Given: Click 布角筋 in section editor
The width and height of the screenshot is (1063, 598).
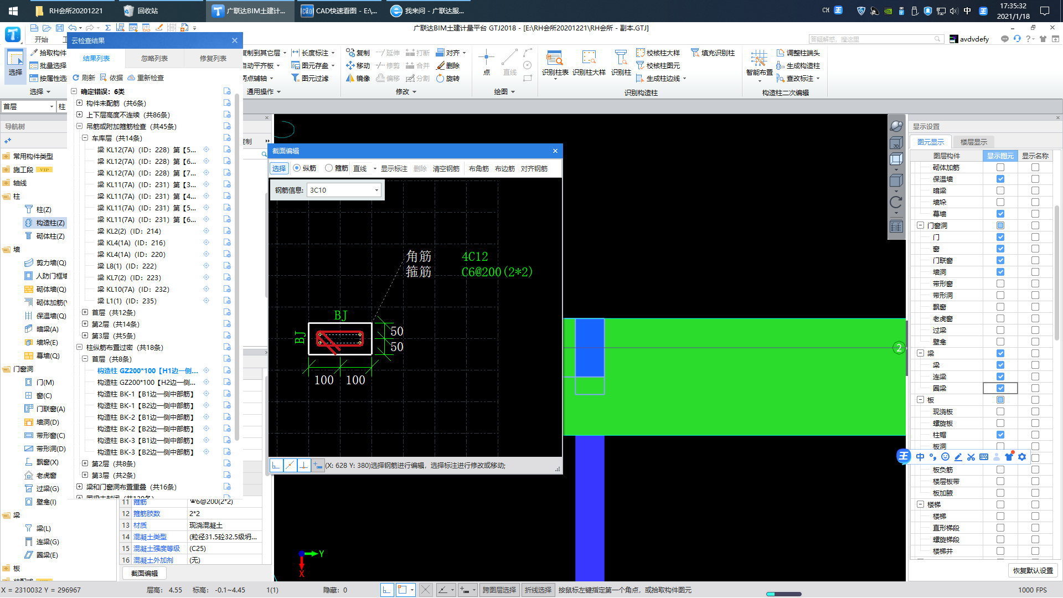Looking at the screenshot, I should (478, 168).
